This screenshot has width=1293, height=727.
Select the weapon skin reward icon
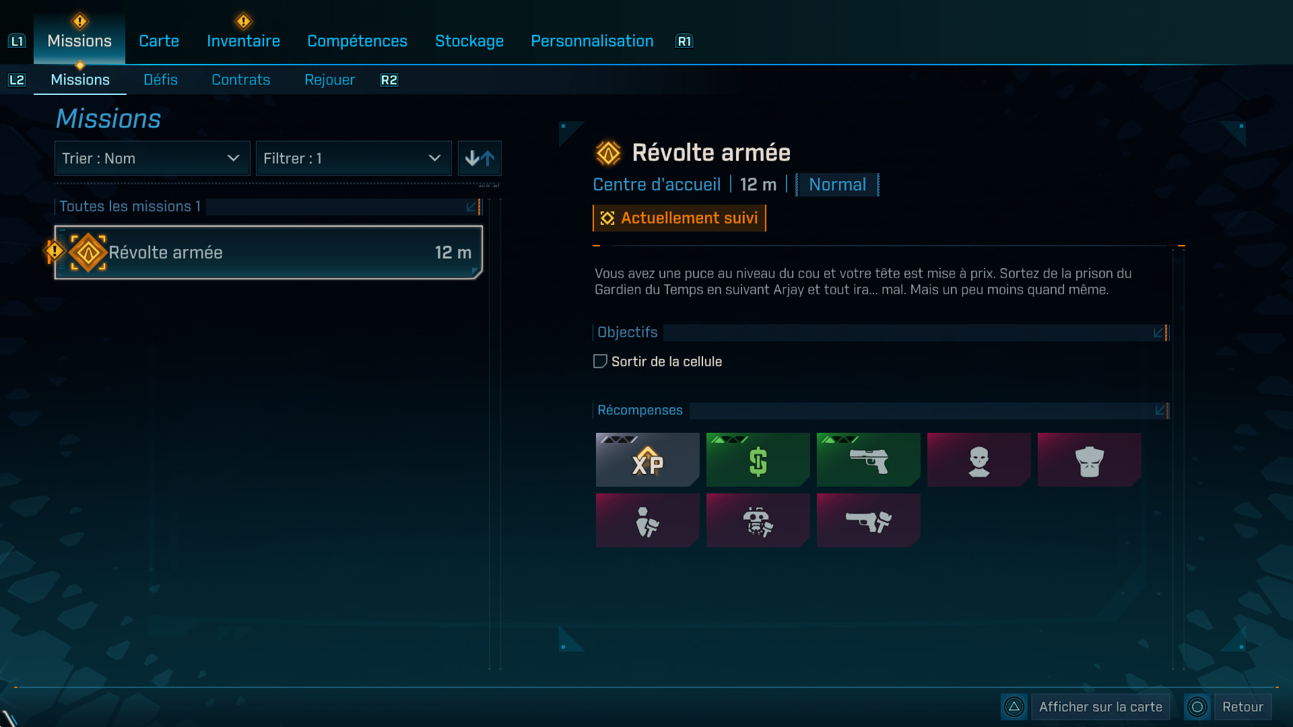pyautogui.click(x=868, y=520)
